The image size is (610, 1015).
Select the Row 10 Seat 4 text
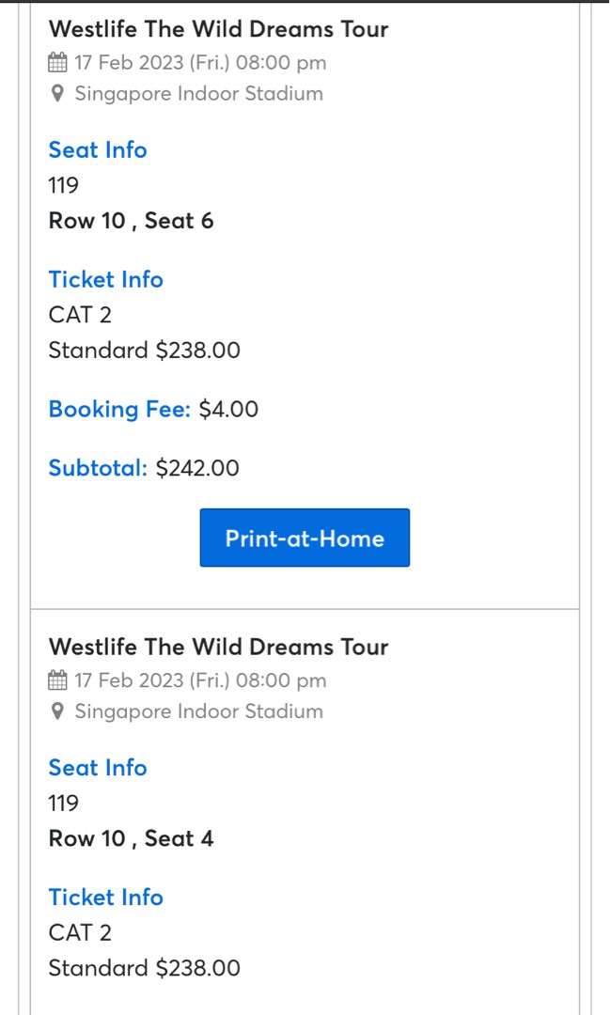pyautogui.click(x=131, y=838)
